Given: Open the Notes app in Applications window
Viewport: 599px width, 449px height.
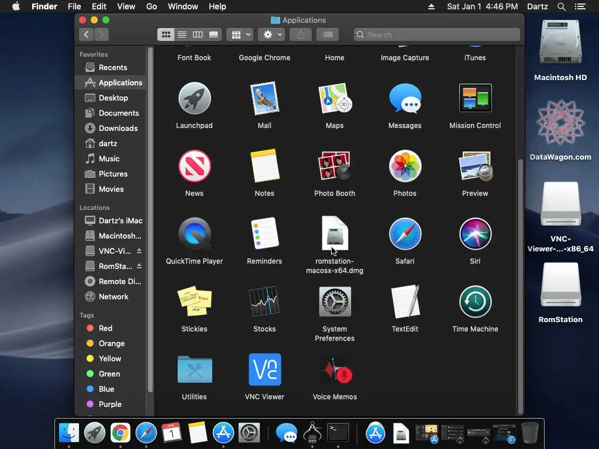Looking at the screenshot, I should 264,166.
